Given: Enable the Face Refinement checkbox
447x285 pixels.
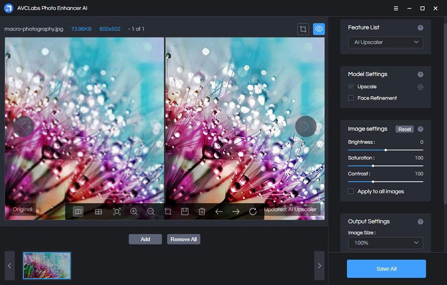Looking at the screenshot, I should tap(351, 98).
